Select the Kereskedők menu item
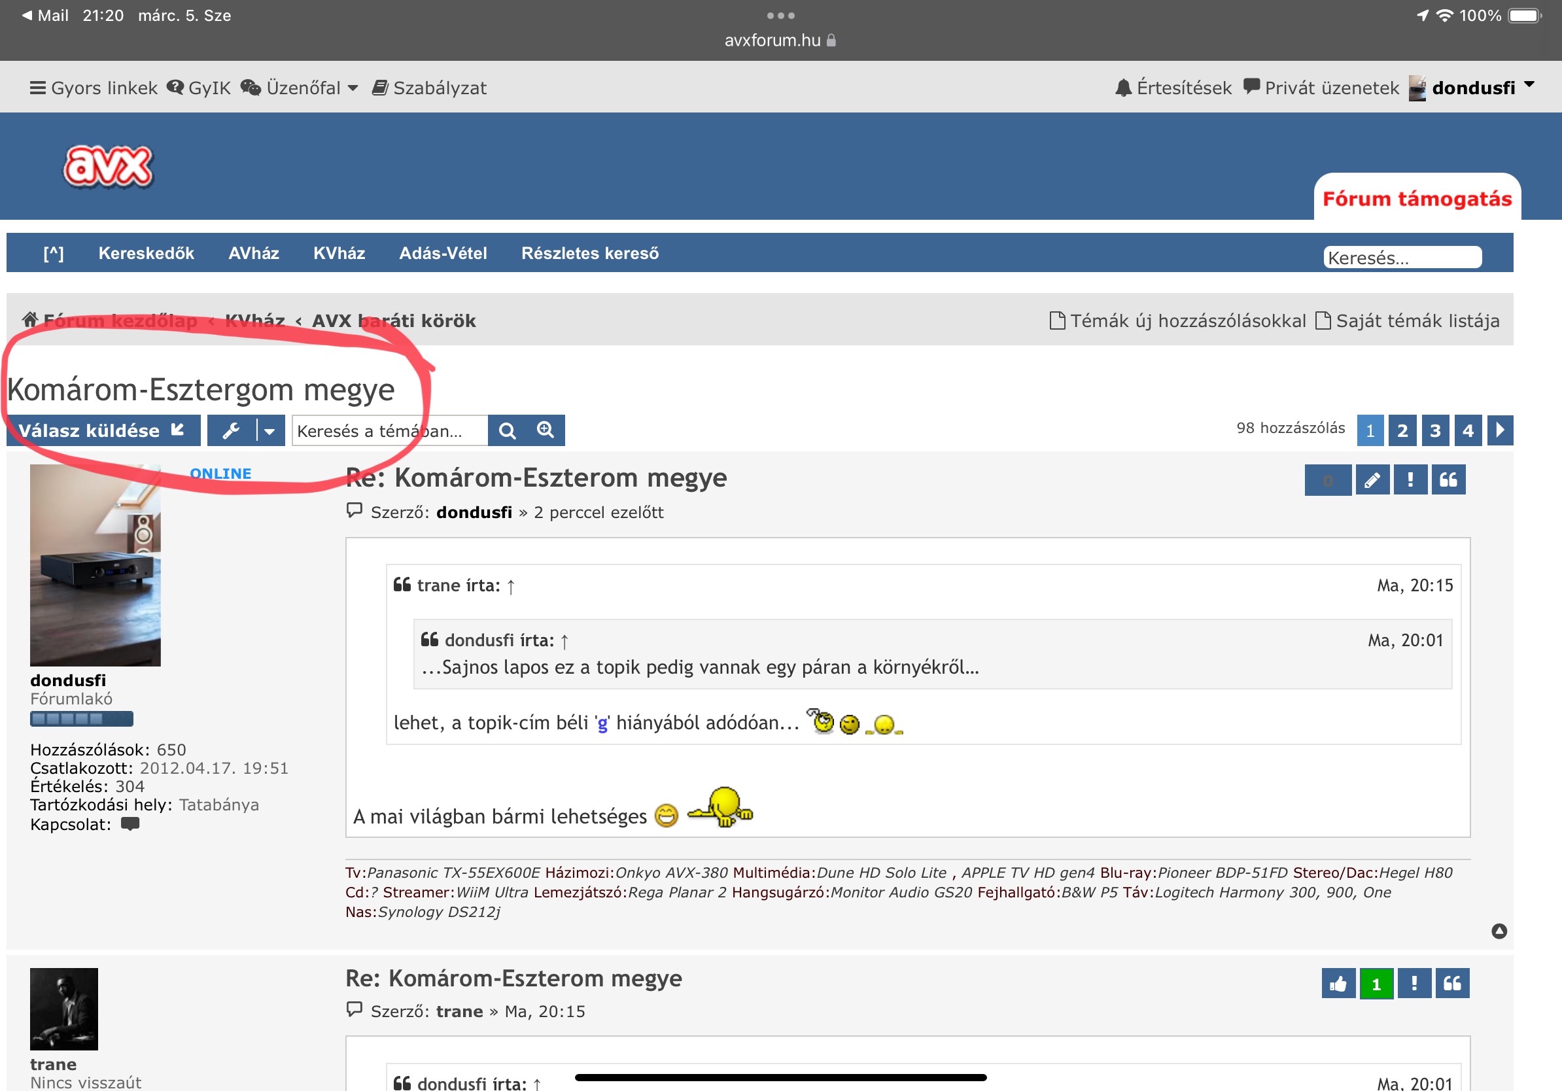This screenshot has width=1562, height=1091. pos(146,253)
